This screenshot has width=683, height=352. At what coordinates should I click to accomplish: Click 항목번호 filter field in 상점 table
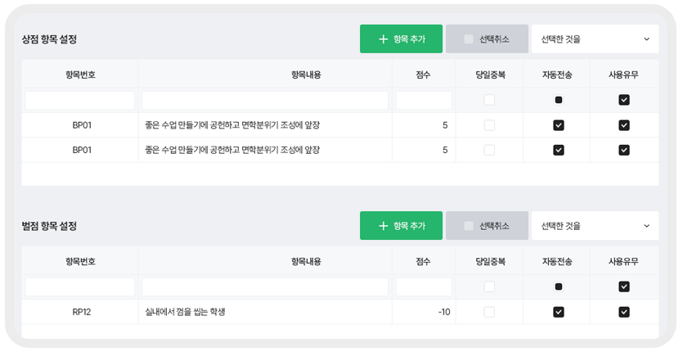tap(79, 100)
